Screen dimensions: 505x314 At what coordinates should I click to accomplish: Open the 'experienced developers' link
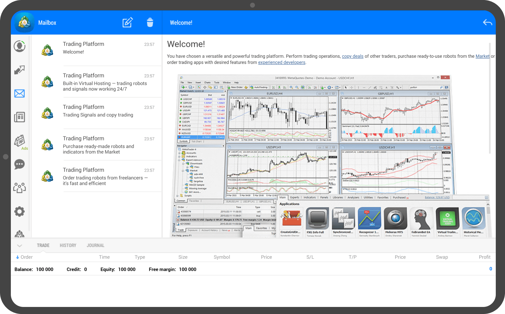point(282,62)
